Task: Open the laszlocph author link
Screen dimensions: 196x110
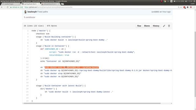Action: (x=32, y=12)
